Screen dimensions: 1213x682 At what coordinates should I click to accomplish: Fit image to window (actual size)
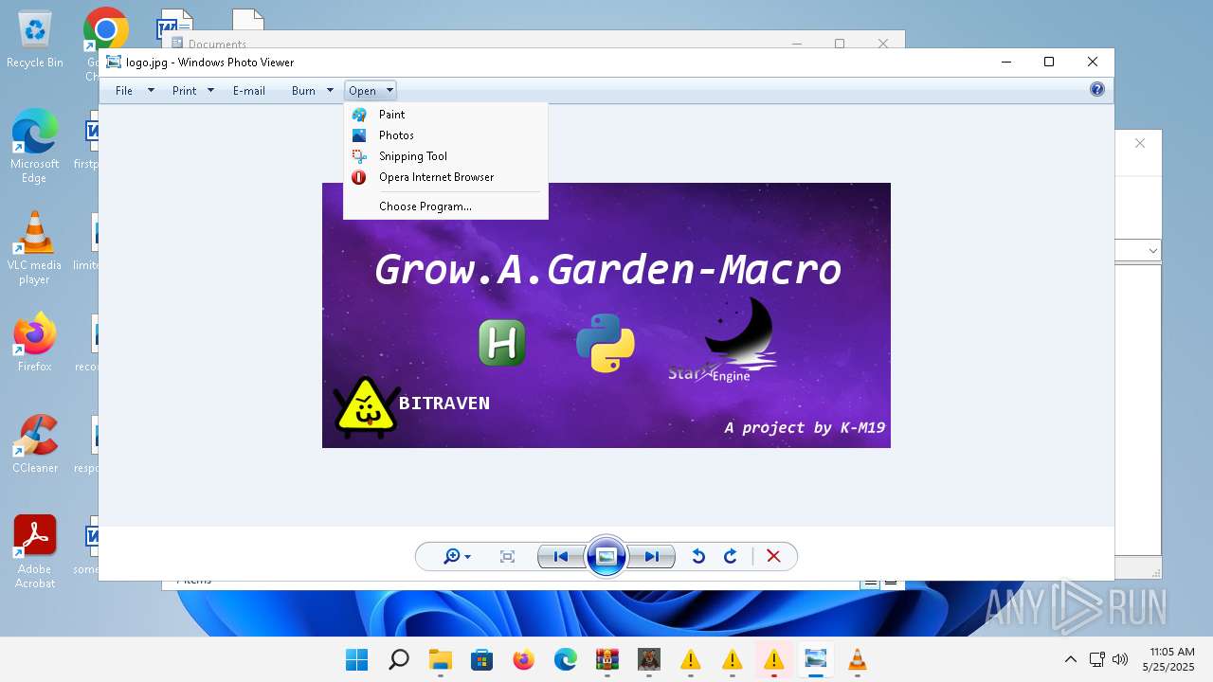tap(508, 557)
